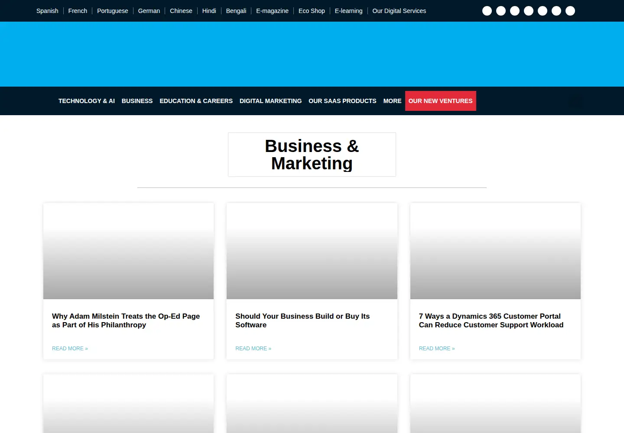Click the Our New Ventures button
This screenshot has width=624, height=433.
(x=440, y=101)
